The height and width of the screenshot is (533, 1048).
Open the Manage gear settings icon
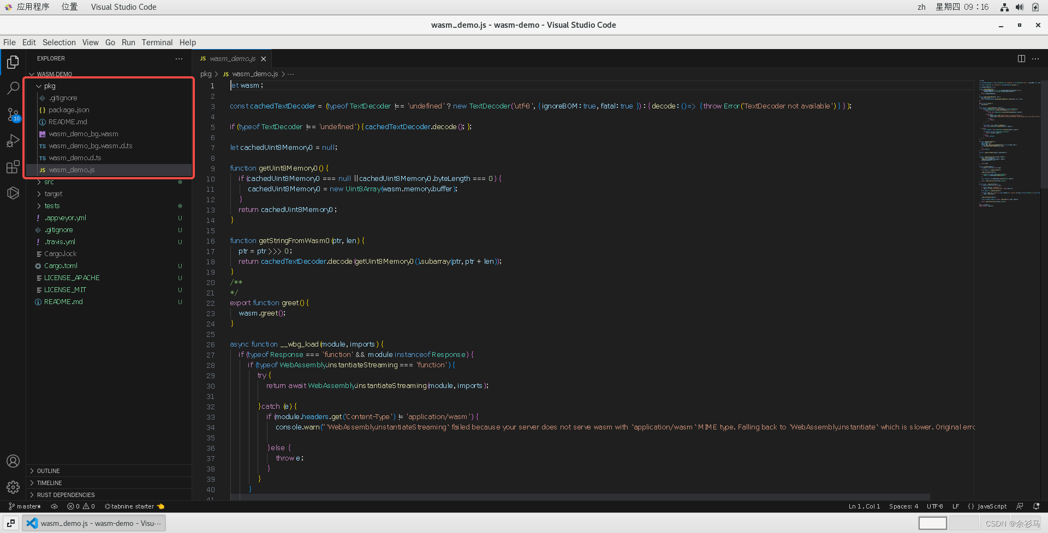coord(13,487)
